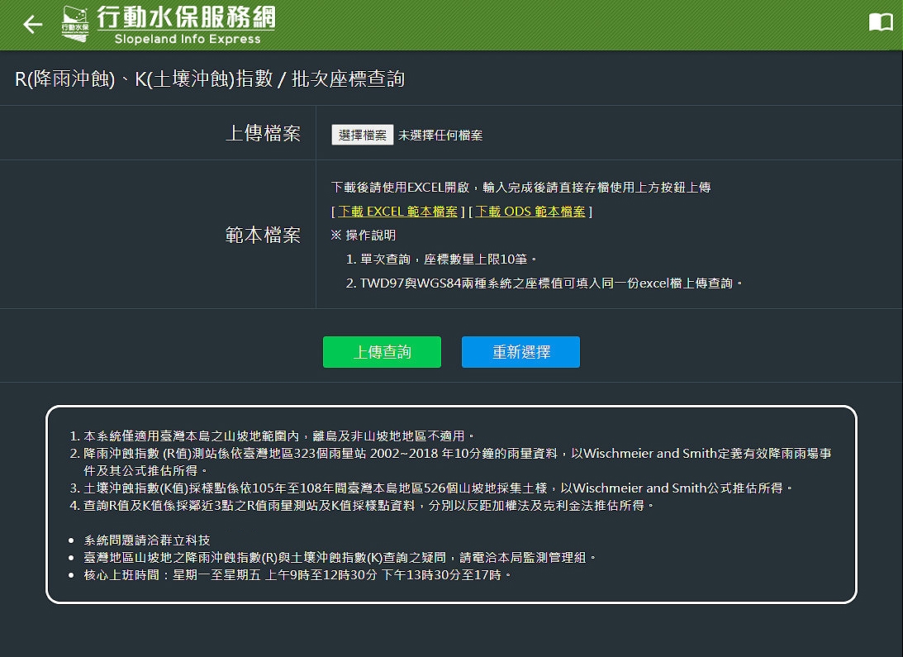Screen dimensions: 903x657
Task: Download the ODS 範本檔案 sample file
Action: coord(530,212)
